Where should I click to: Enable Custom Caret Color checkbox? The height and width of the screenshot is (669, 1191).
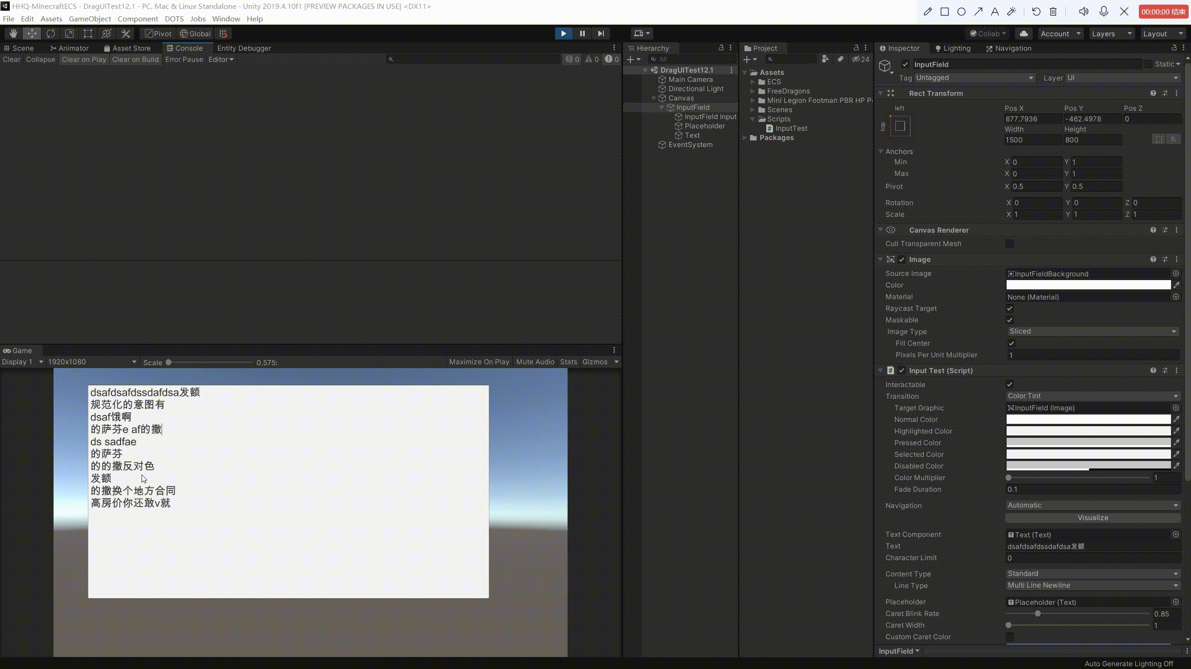(1009, 637)
